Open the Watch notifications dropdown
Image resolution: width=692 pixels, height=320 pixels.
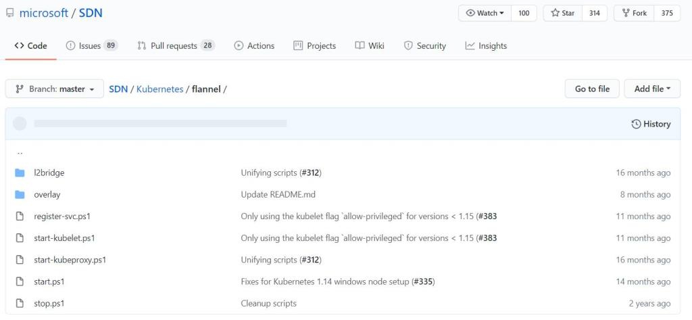coord(485,13)
